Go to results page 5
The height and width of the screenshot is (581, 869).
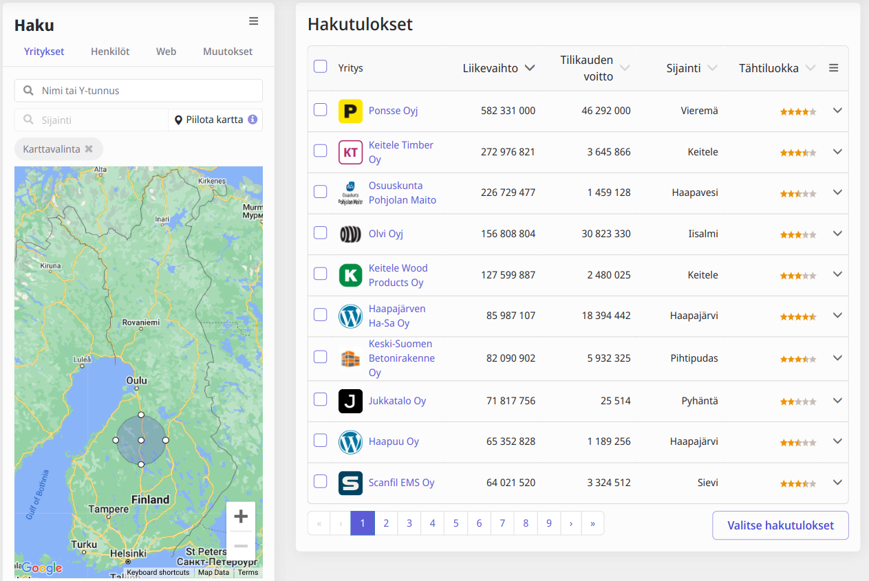pyautogui.click(x=455, y=523)
